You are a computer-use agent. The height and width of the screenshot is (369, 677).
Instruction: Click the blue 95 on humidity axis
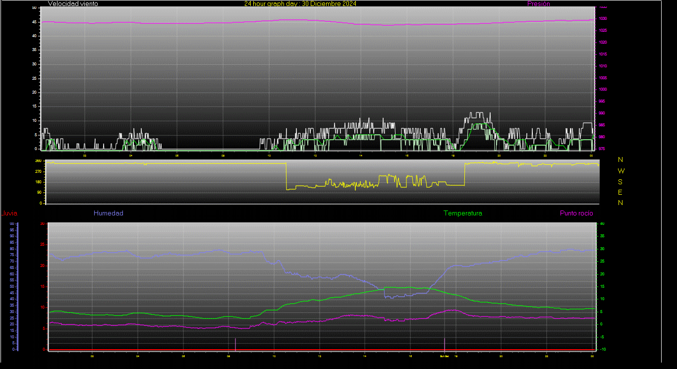pyautogui.click(x=11, y=230)
